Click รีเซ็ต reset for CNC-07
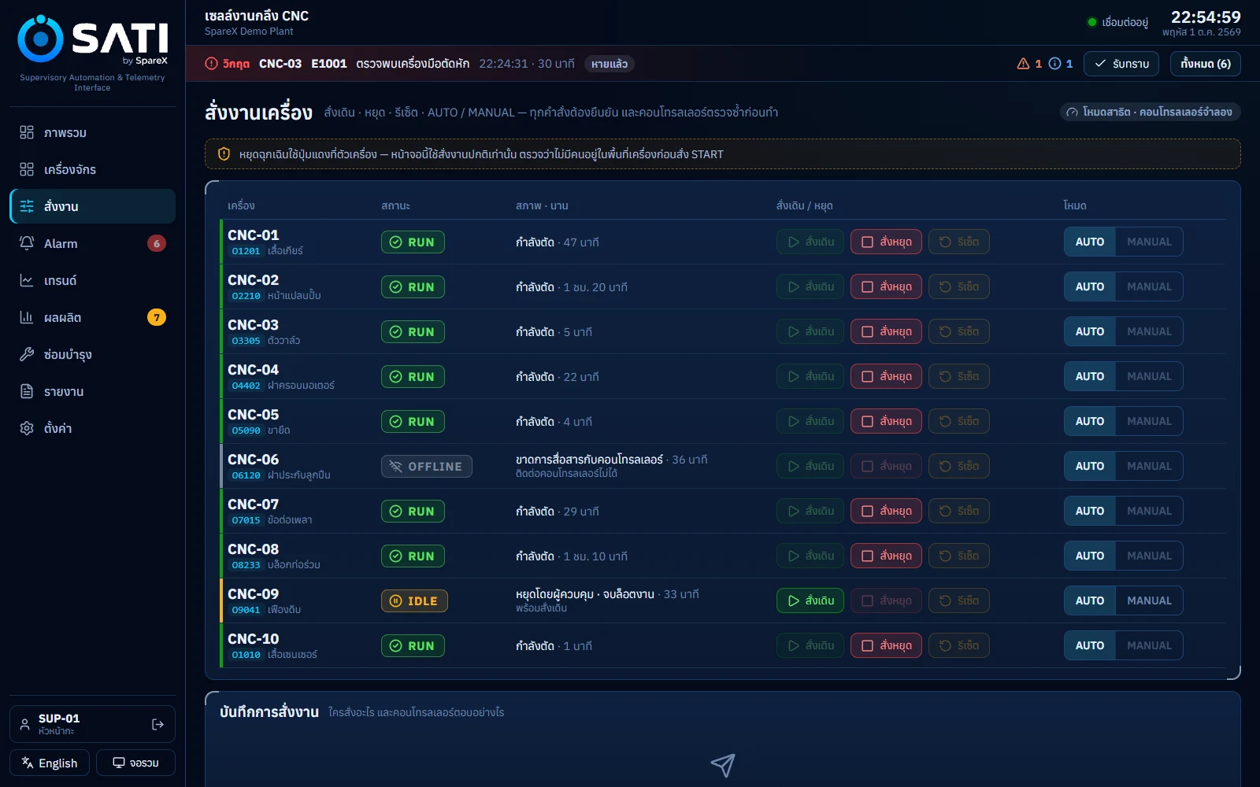 click(958, 511)
